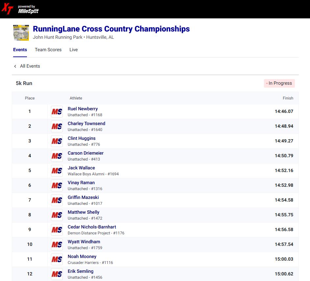Open the Live tab
Screen dimensions: 310x281
click(x=74, y=50)
